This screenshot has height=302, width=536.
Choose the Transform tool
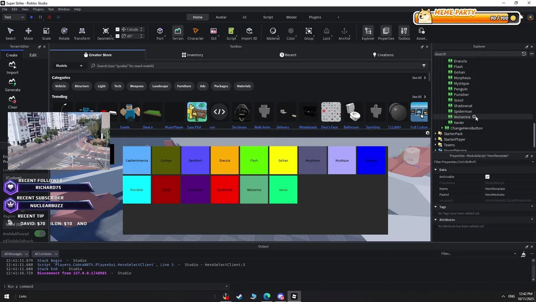(x=82, y=34)
